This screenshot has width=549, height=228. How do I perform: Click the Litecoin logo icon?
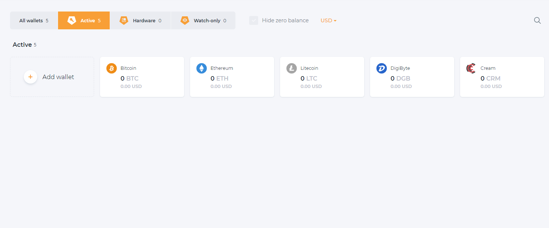pyautogui.click(x=292, y=68)
